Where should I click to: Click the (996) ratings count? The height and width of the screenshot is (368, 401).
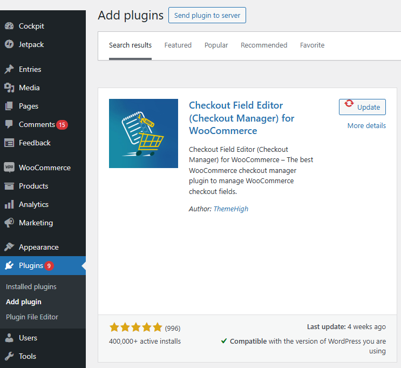click(x=173, y=329)
